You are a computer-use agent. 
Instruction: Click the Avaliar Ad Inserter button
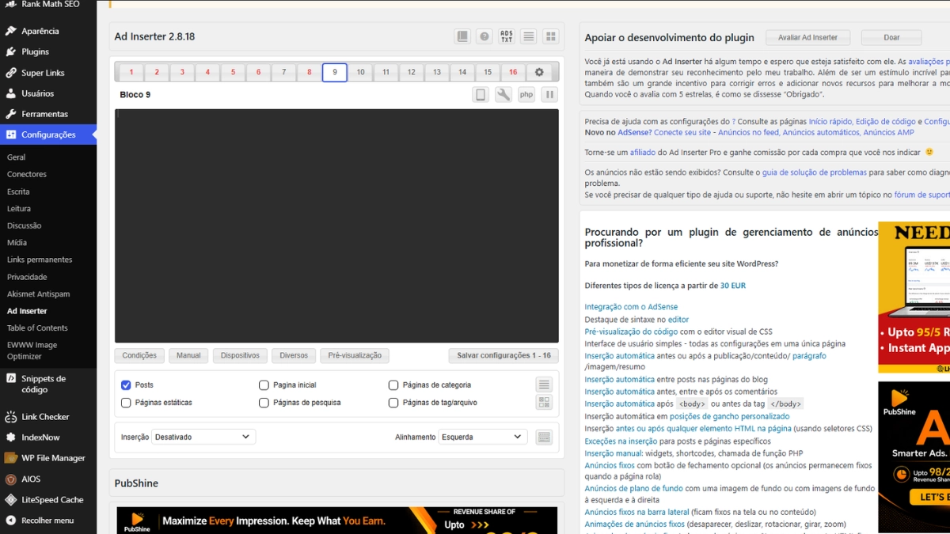click(x=808, y=37)
